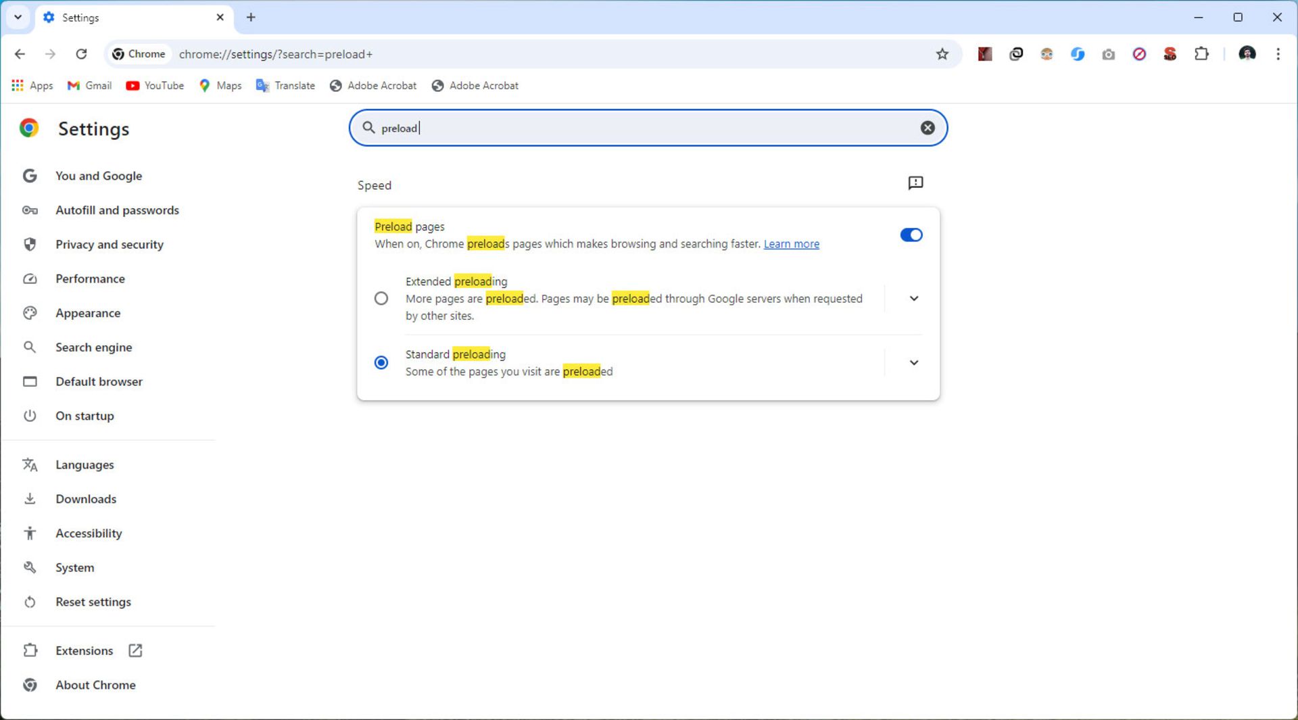Open a new tab with plus button

pyautogui.click(x=251, y=18)
